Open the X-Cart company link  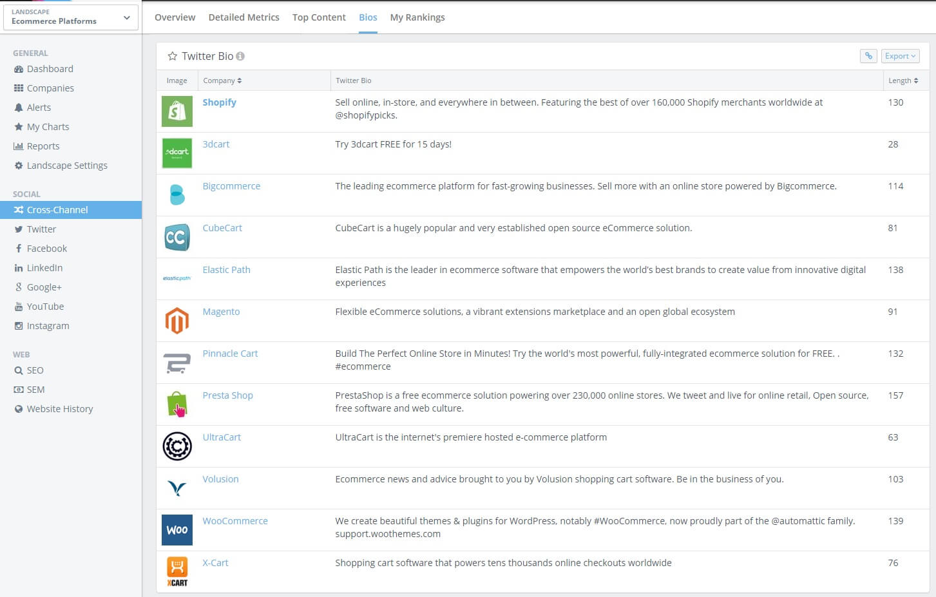[215, 563]
